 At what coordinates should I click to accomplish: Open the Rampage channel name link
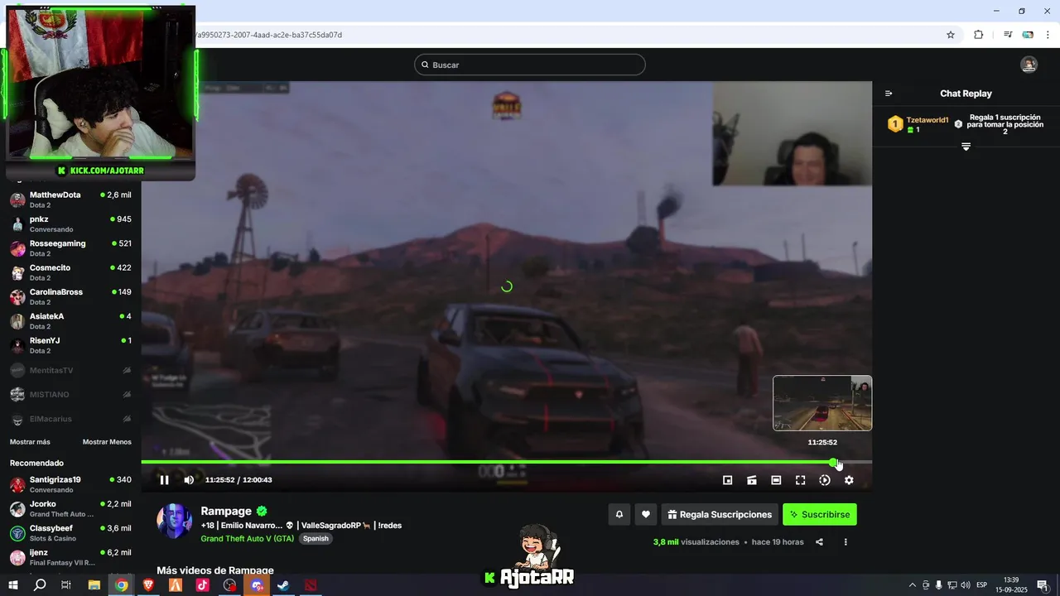click(x=228, y=511)
